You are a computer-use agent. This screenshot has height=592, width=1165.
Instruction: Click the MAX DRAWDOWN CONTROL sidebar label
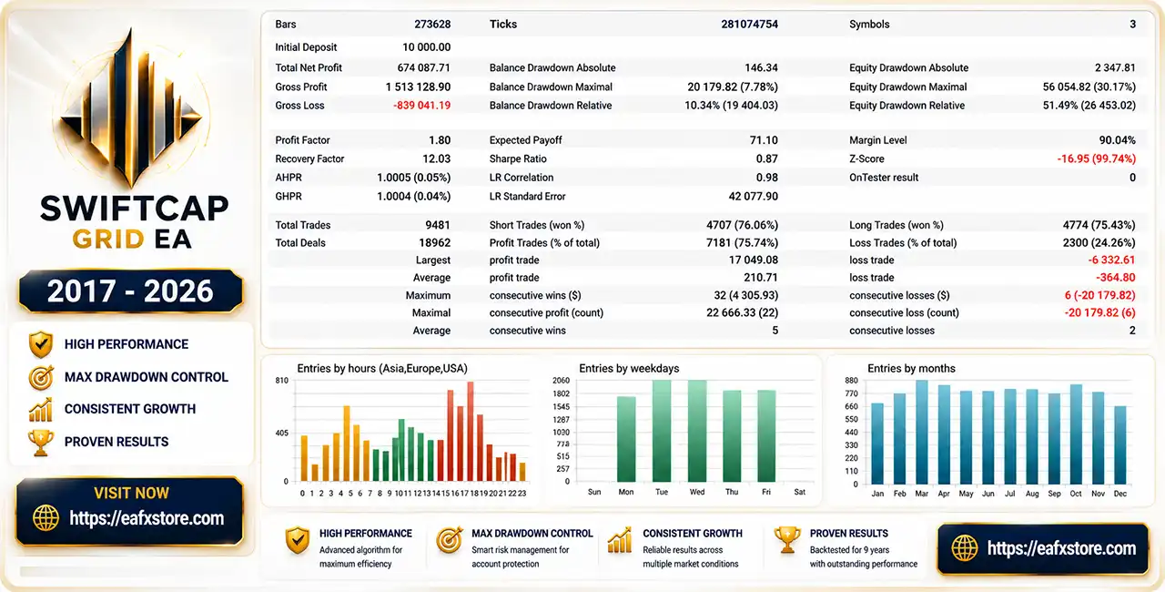pos(147,377)
